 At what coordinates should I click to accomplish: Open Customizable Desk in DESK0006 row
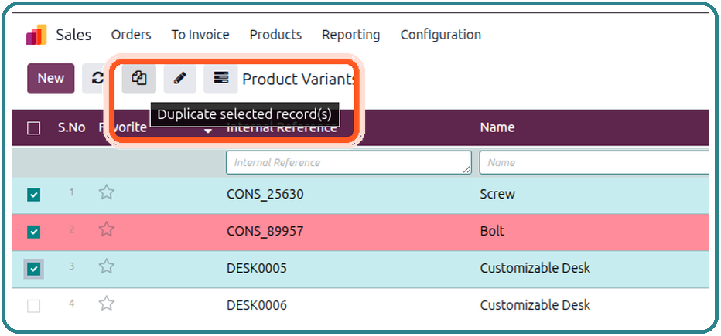click(535, 305)
